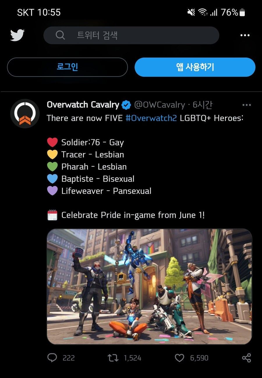Tap the Twitter bird logo
The image size is (262, 378).
(17, 35)
